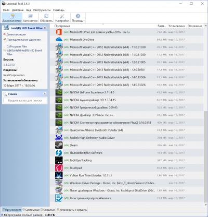Switch to the Приложения tab

(12, 210)
